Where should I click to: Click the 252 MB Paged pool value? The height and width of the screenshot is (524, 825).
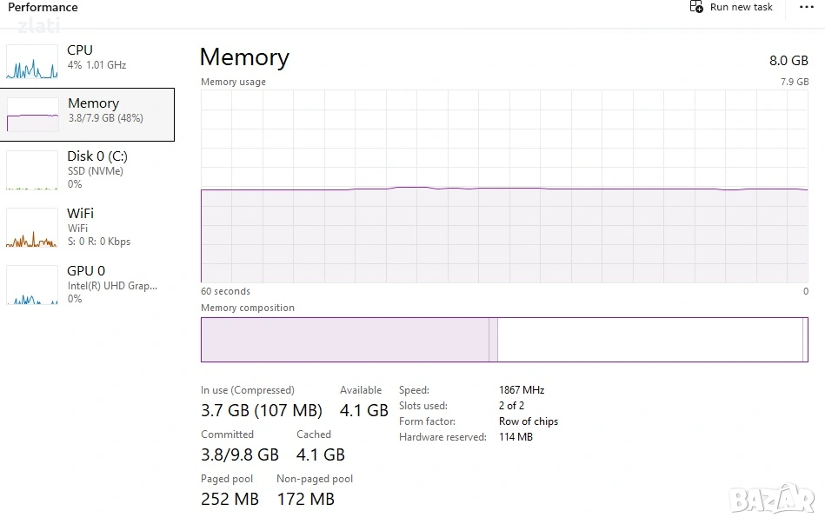click(x=230, y=499)
